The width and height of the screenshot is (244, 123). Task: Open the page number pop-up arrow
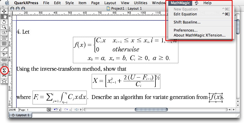click(x=48, y=110)
